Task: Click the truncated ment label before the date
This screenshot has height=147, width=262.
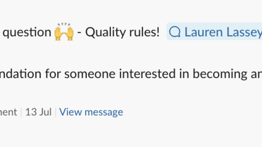Action: (x=9, y=112)
